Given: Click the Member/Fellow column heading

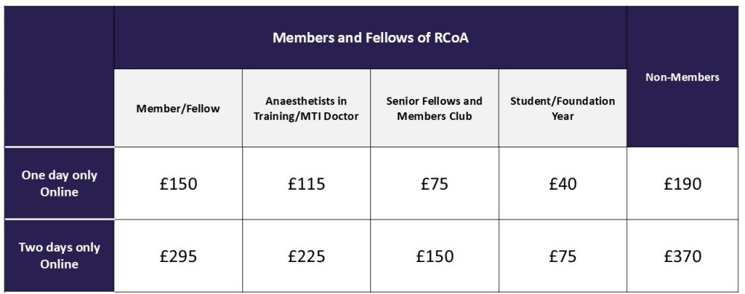Looking at the screenshot, I should (x=178, y=108).
